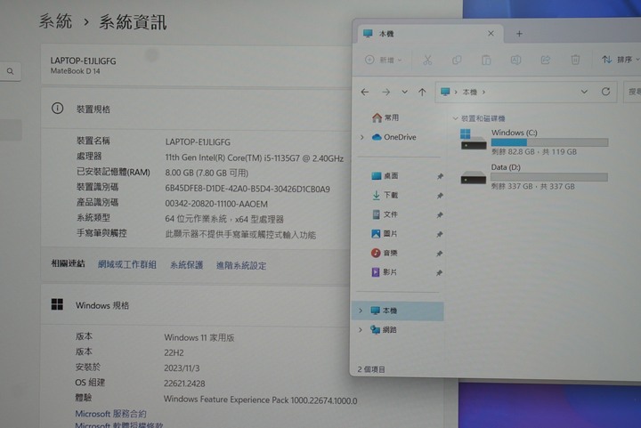Expand the 本機 tree node chevron
This screenshot has width=641, height=428.
[x=361, y=311]
